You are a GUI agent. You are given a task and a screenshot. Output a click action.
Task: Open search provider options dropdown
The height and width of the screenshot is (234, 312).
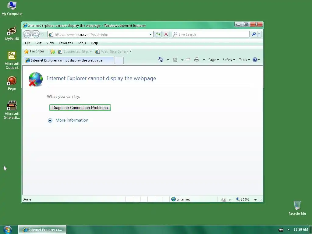pos(259,34)
